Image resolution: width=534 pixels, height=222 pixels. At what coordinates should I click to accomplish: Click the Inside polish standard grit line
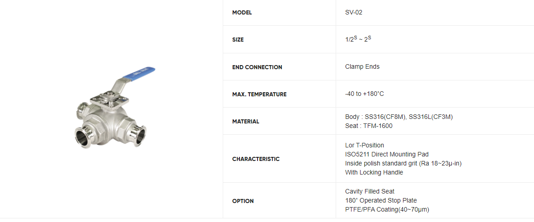pyautogui.click(x=403, y=164)
